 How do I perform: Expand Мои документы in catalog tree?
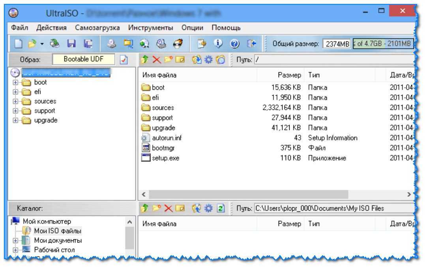[x=16, y=241]
